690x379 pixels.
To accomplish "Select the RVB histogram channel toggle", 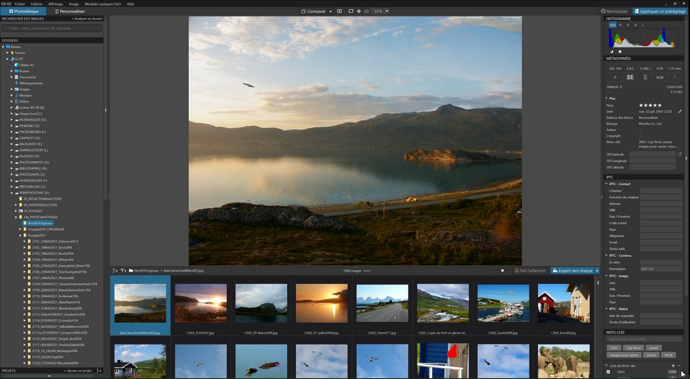I will coord(613,25).
